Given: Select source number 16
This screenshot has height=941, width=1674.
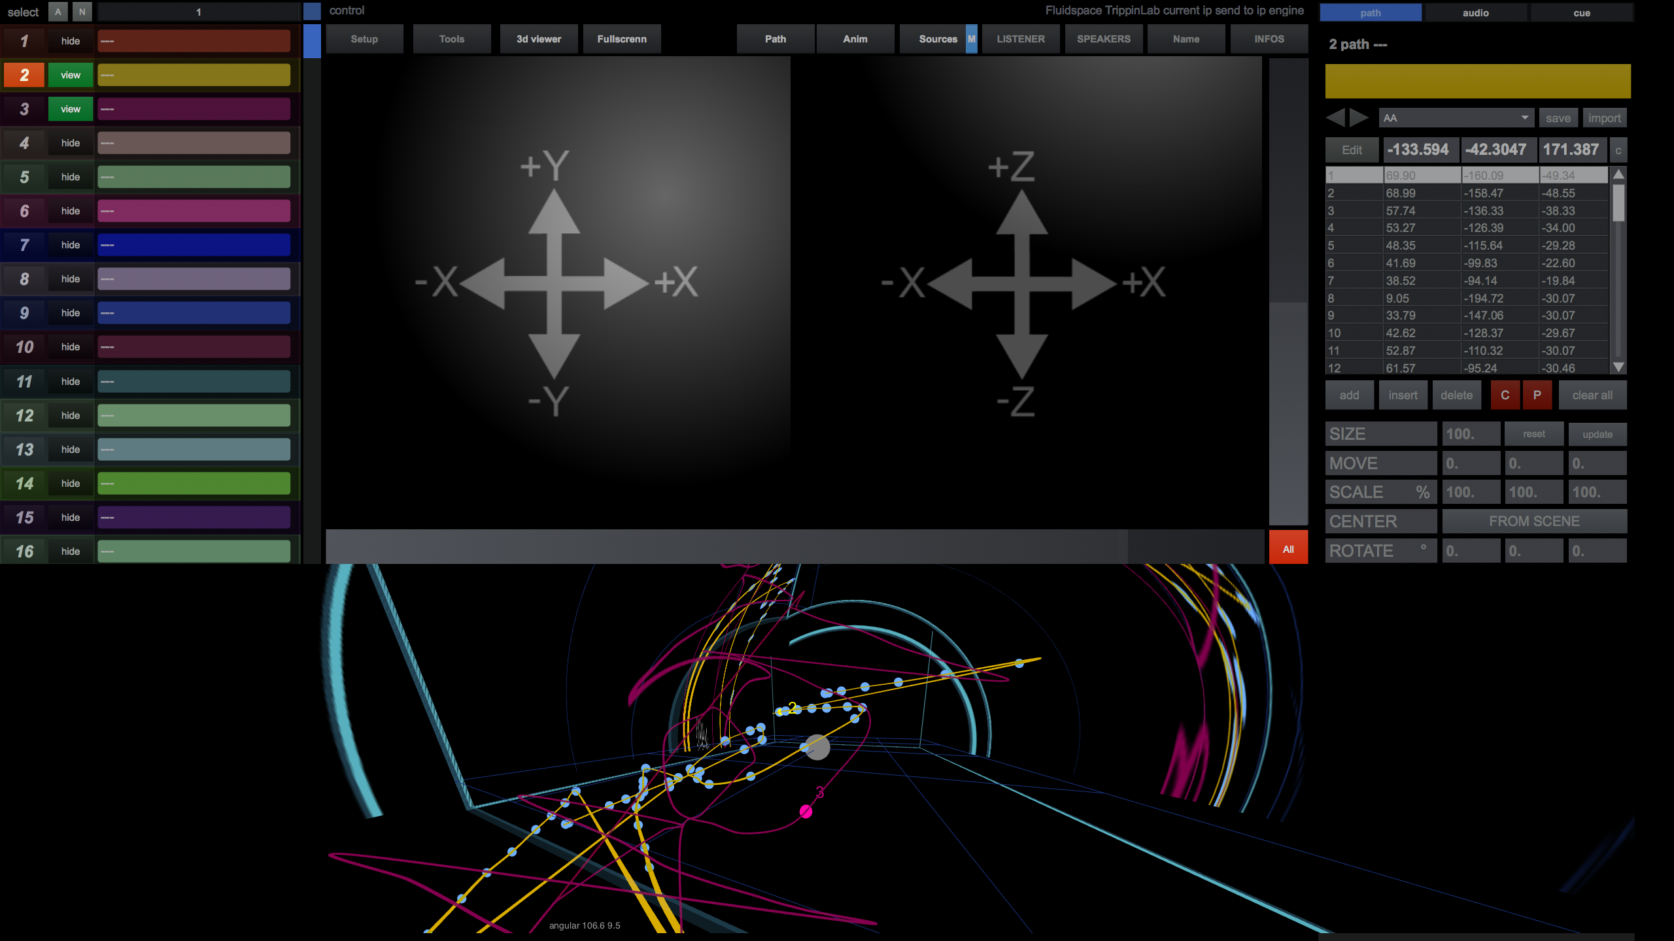Looking at the screenshot, I should tap(24, 552).
